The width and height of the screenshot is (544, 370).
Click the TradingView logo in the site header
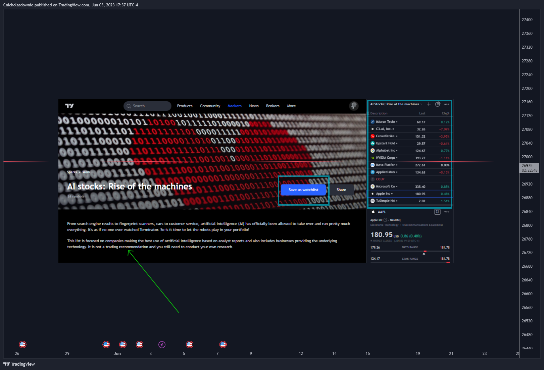(x=69, y=106)
